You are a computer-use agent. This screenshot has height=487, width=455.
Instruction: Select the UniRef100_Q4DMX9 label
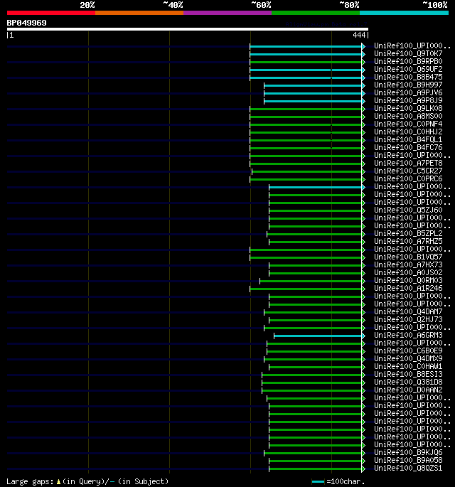pos(408,358)
